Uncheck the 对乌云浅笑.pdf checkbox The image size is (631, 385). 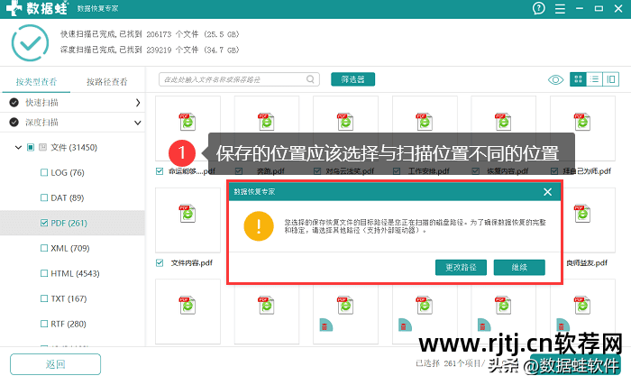click(317, 171)
